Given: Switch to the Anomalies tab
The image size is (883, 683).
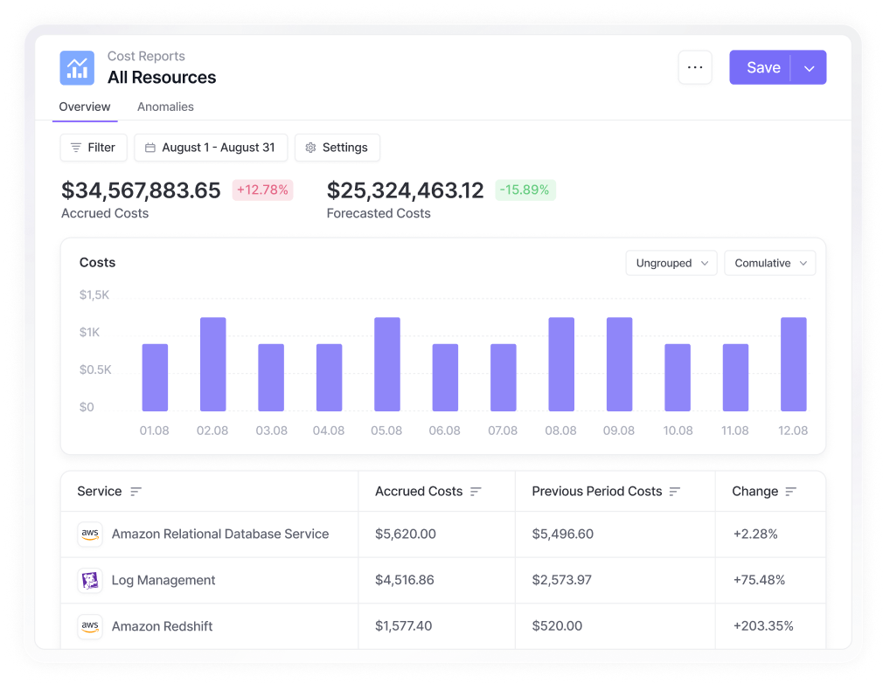Looking at the screenshot, I should pyautogui.click(x=165, y=107).
